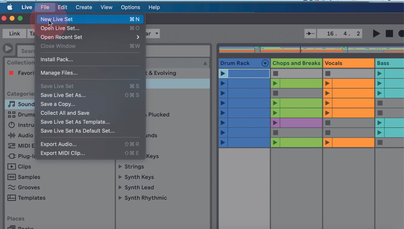Open the quantization dropdown arrow
Viewport: 404px width, 229px height.
click(157, 34)
